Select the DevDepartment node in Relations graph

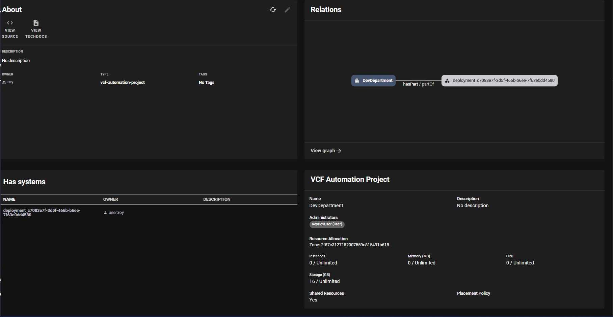[373, 81]
